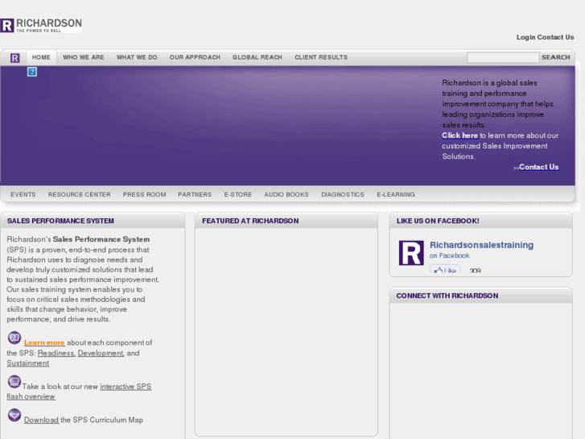The height and width of the screenshot is (439, 585).
Task: Click the on Facebook link
Action: 449,255
